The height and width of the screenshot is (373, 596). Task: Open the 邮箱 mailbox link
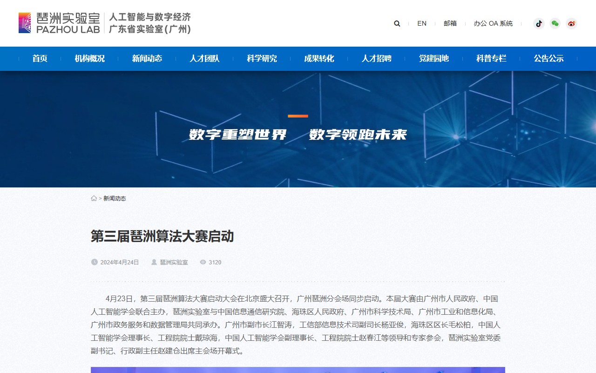(450, 23)
